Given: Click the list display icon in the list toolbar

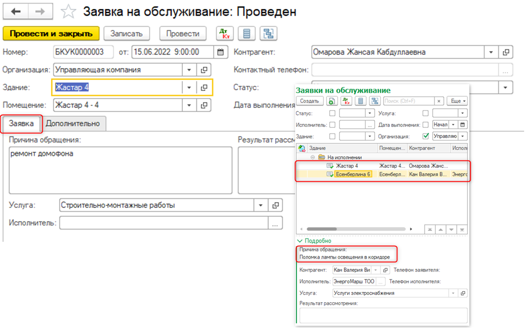Looking at the screenshot, I should (360, 101).
